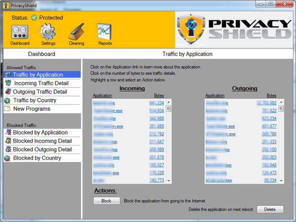Click the Traffic by Country globe icon
Image resolution: width=296 pixels, height=222 pixels.
[x=7, y=101]
